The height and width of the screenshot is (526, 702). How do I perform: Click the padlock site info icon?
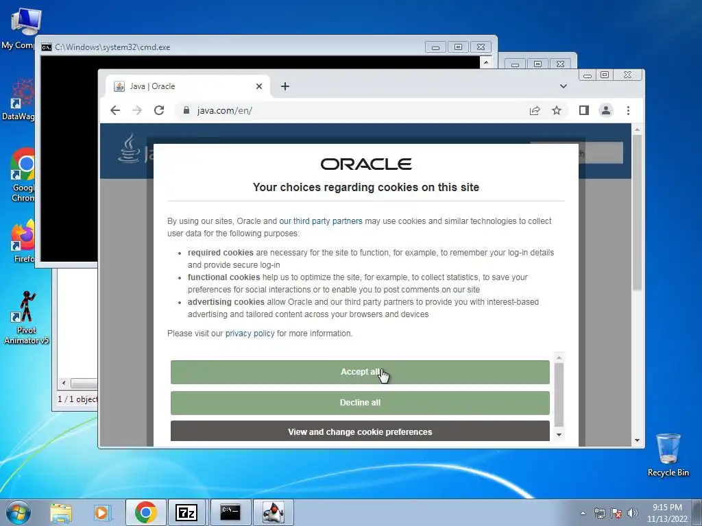coord(186,110)
